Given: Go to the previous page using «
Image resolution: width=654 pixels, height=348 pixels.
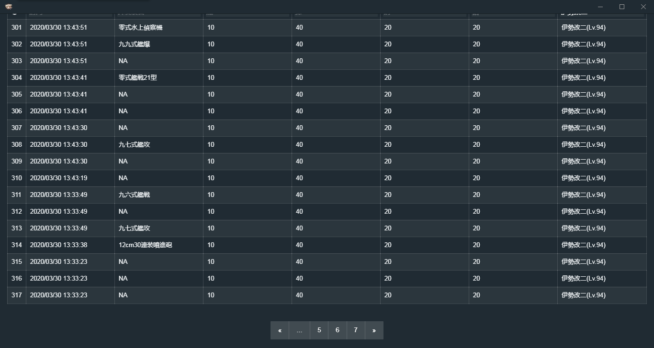Looking at the screenshot, I should [x=280, y=330].
